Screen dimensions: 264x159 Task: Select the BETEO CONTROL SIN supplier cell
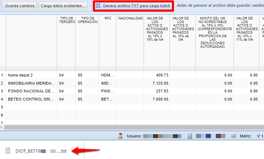pyautogui.click(x=31, y=99)
